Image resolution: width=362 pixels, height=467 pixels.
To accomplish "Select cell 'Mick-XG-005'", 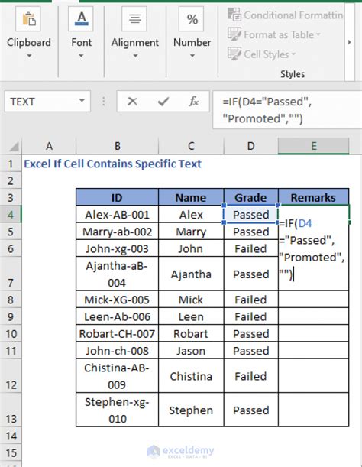I will [x=117, y=299].
